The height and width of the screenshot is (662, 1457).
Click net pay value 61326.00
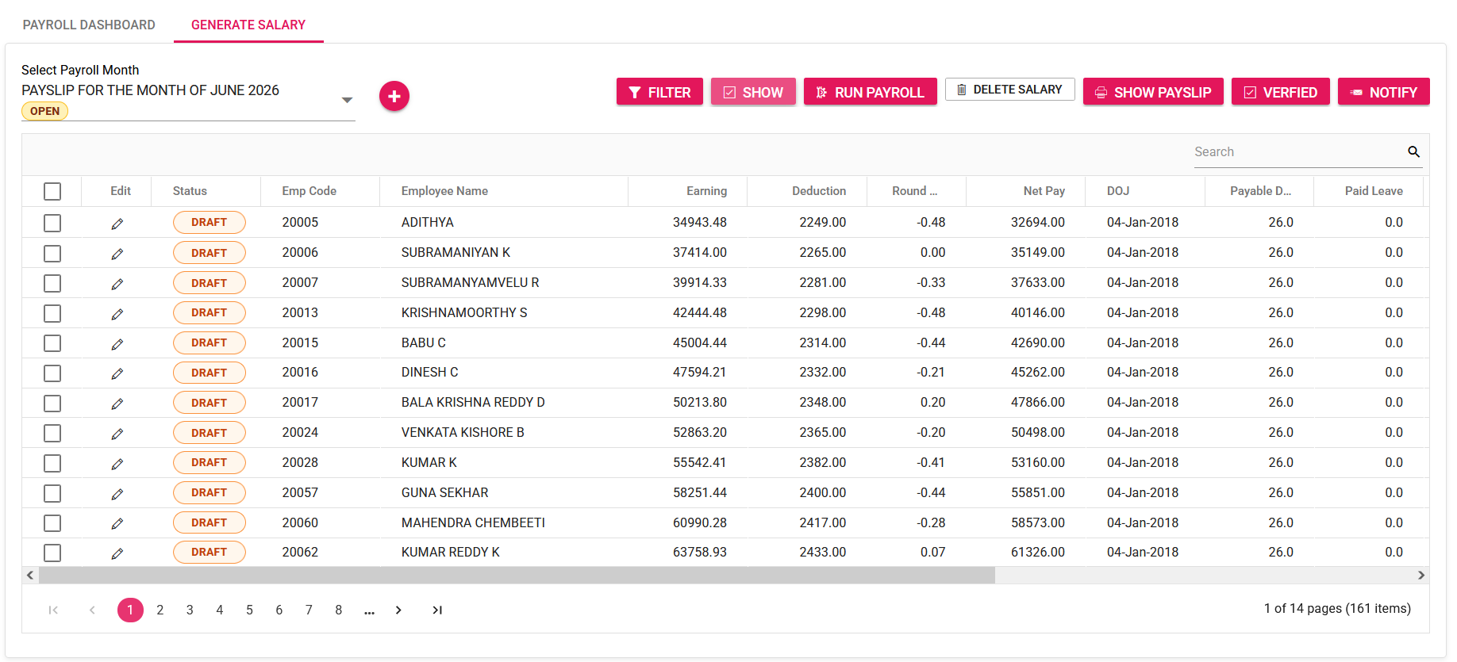pyautogui.click(x=1037, y=552)
